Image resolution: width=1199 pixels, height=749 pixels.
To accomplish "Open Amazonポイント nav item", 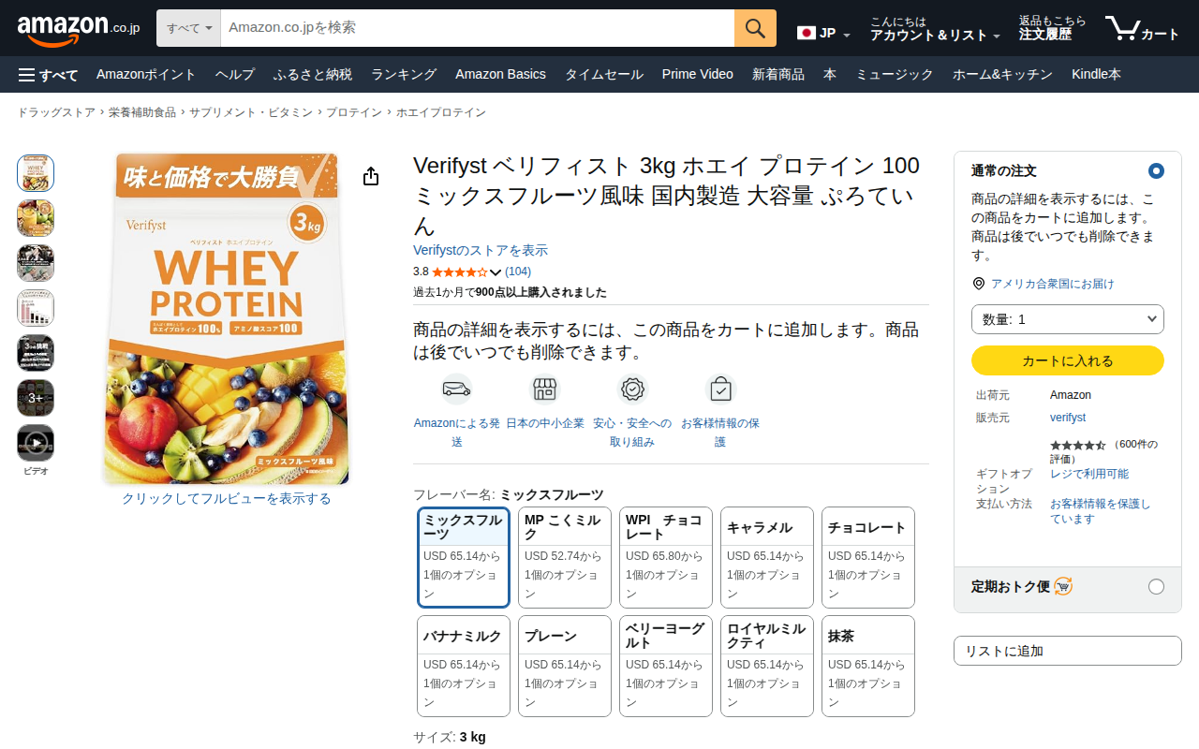I will [x=146, y=75].
